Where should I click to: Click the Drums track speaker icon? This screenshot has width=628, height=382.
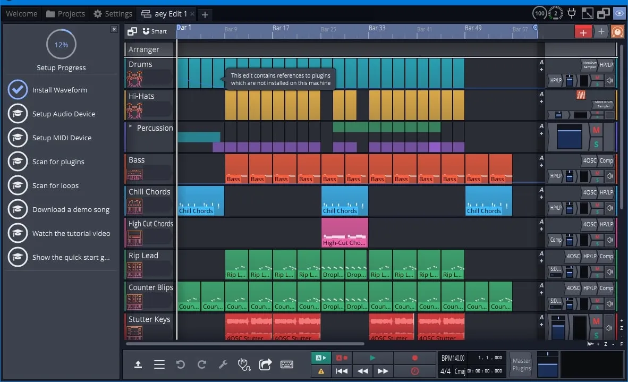[609, 80]
